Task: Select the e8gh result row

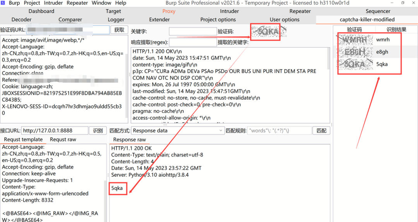Action: point(375,52)
